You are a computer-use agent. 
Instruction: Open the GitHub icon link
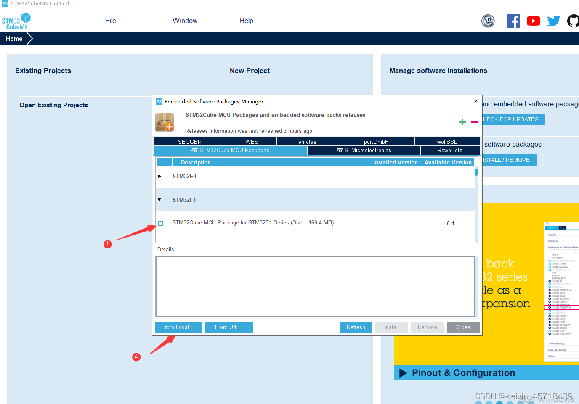click(x=573, y=21)
